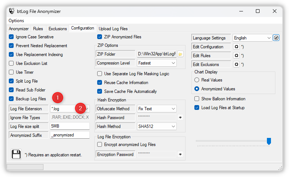Open the Language Settings dropdown

252,38
